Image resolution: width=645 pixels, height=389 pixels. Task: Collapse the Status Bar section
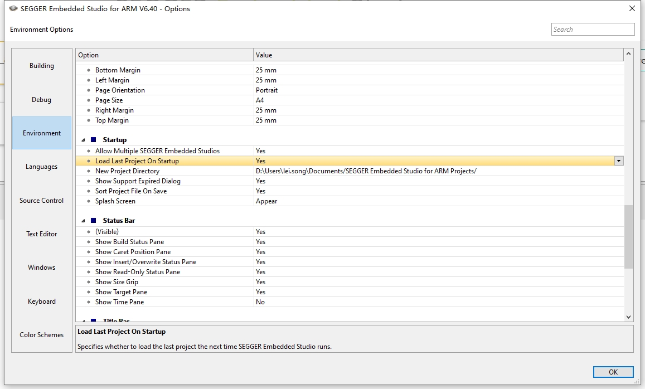(83, 220)
